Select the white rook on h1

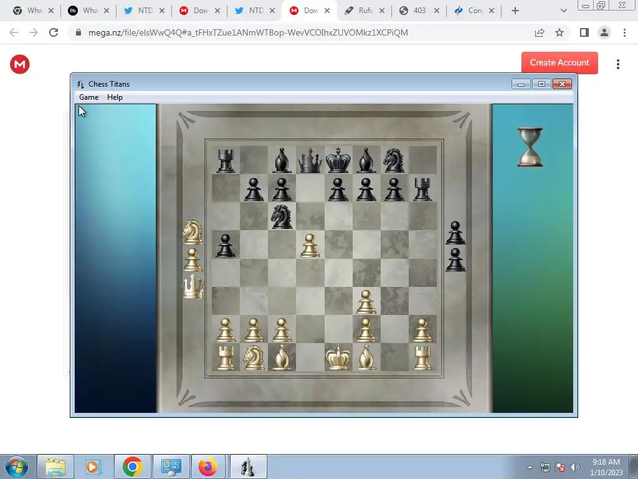click(x=422, y=357)
